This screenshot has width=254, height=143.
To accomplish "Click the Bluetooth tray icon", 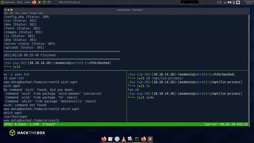I will point(221,2).
